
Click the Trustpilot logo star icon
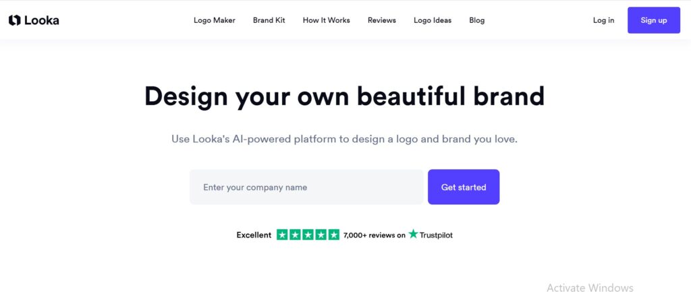tap(413, 234)
